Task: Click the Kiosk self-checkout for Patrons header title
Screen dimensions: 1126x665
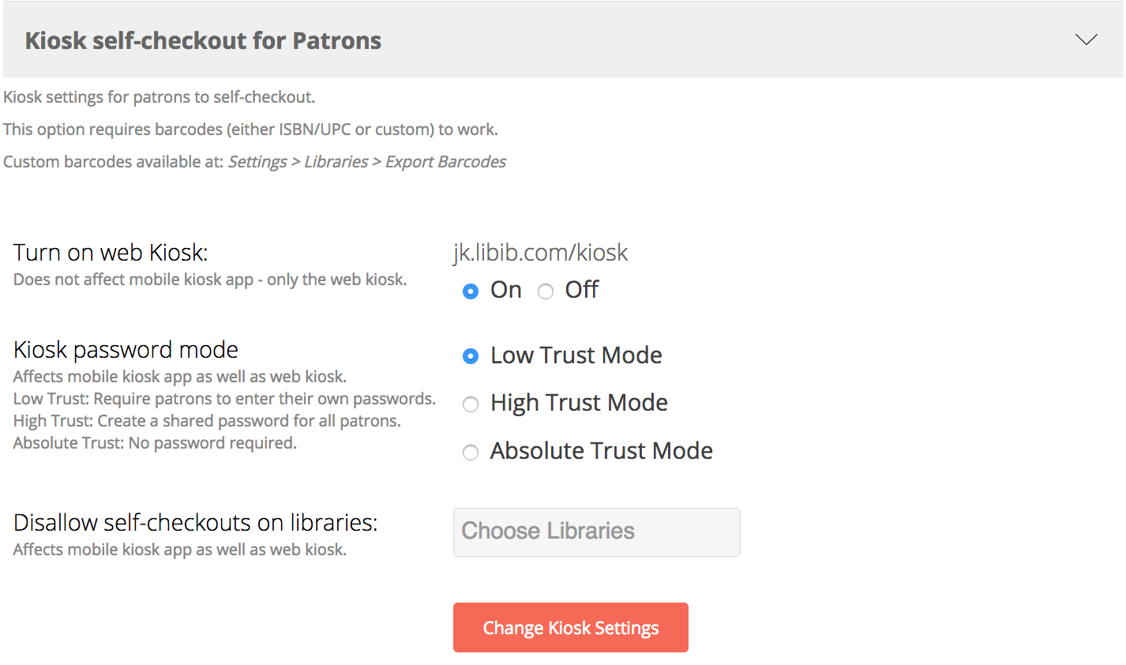Action: pos(203,40)
